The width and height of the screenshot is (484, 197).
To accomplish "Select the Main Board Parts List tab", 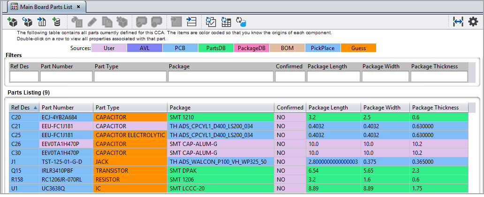I will (46, 7).
